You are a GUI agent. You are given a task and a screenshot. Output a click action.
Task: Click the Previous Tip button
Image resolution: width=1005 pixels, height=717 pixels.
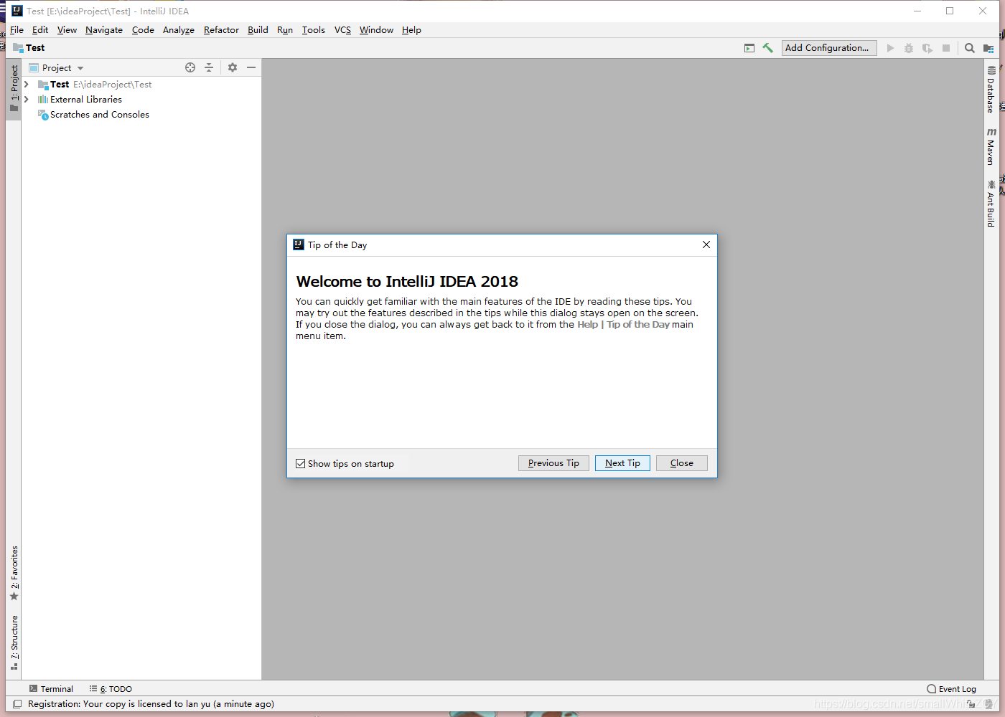click(553, 463)
